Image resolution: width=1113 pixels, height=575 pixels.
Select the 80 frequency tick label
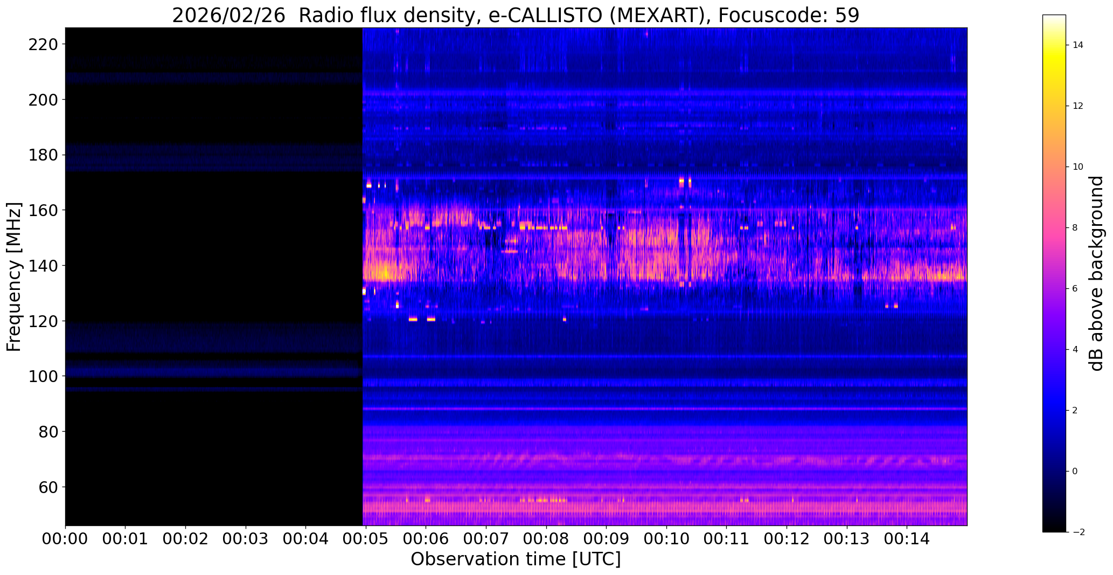pos(48,432)
